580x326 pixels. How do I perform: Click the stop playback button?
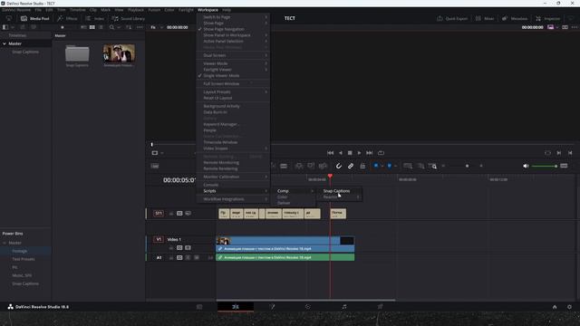350,153
